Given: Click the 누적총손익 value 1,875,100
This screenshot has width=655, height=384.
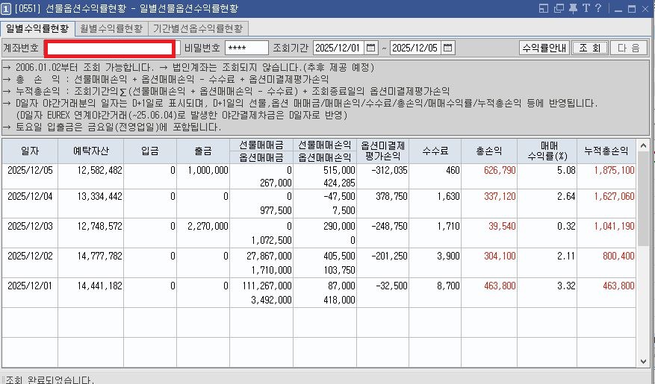Looking at the screenshot, I should click(614, 170).
